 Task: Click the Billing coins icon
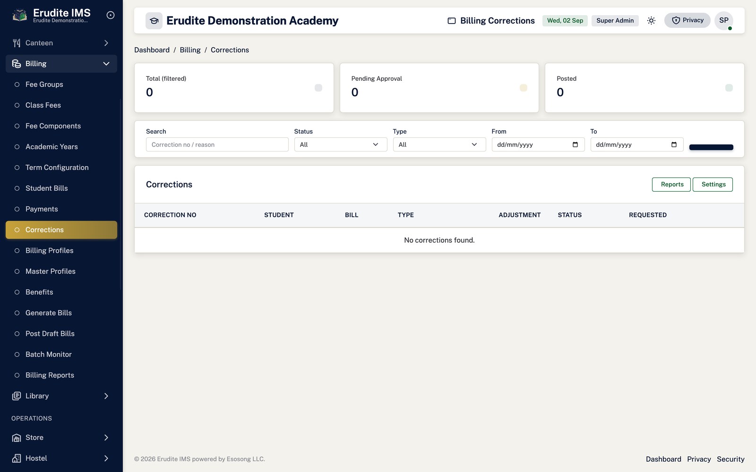coord(17,64)
